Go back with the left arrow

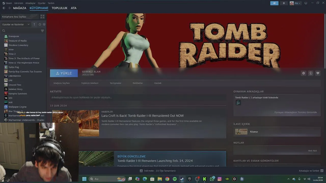tap(4, 8)
